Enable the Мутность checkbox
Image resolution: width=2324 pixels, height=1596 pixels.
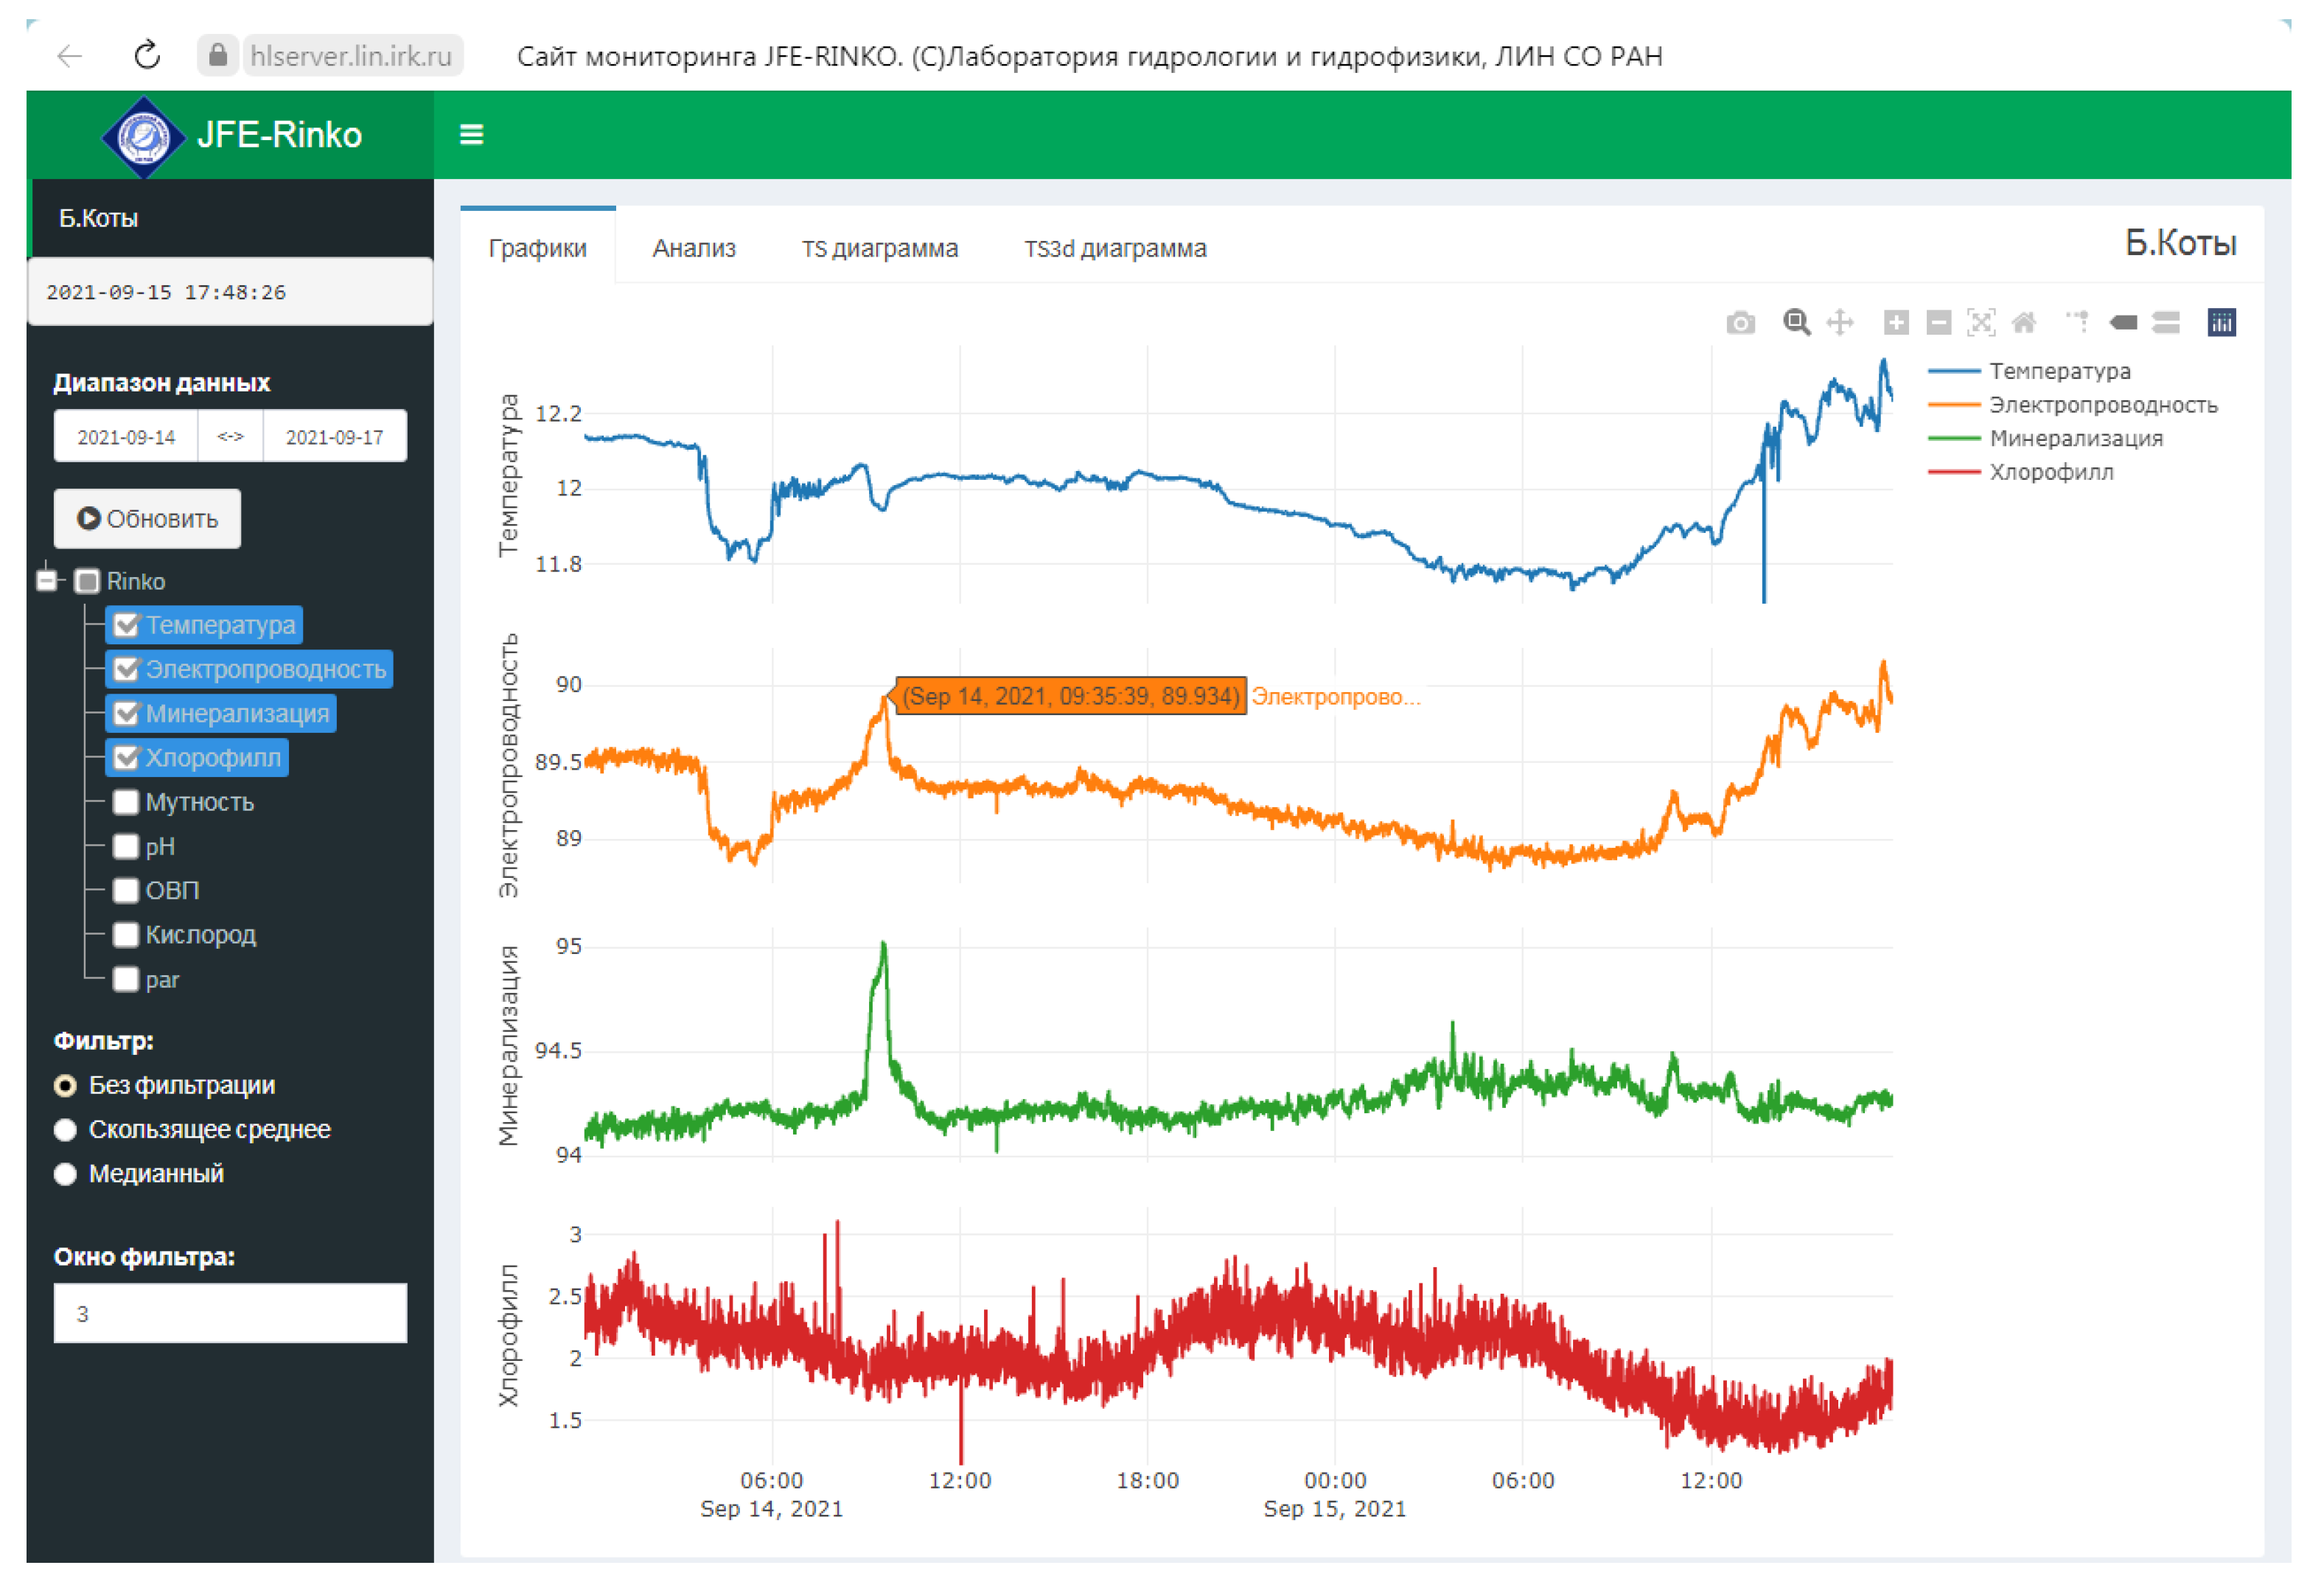pos(126,802)
